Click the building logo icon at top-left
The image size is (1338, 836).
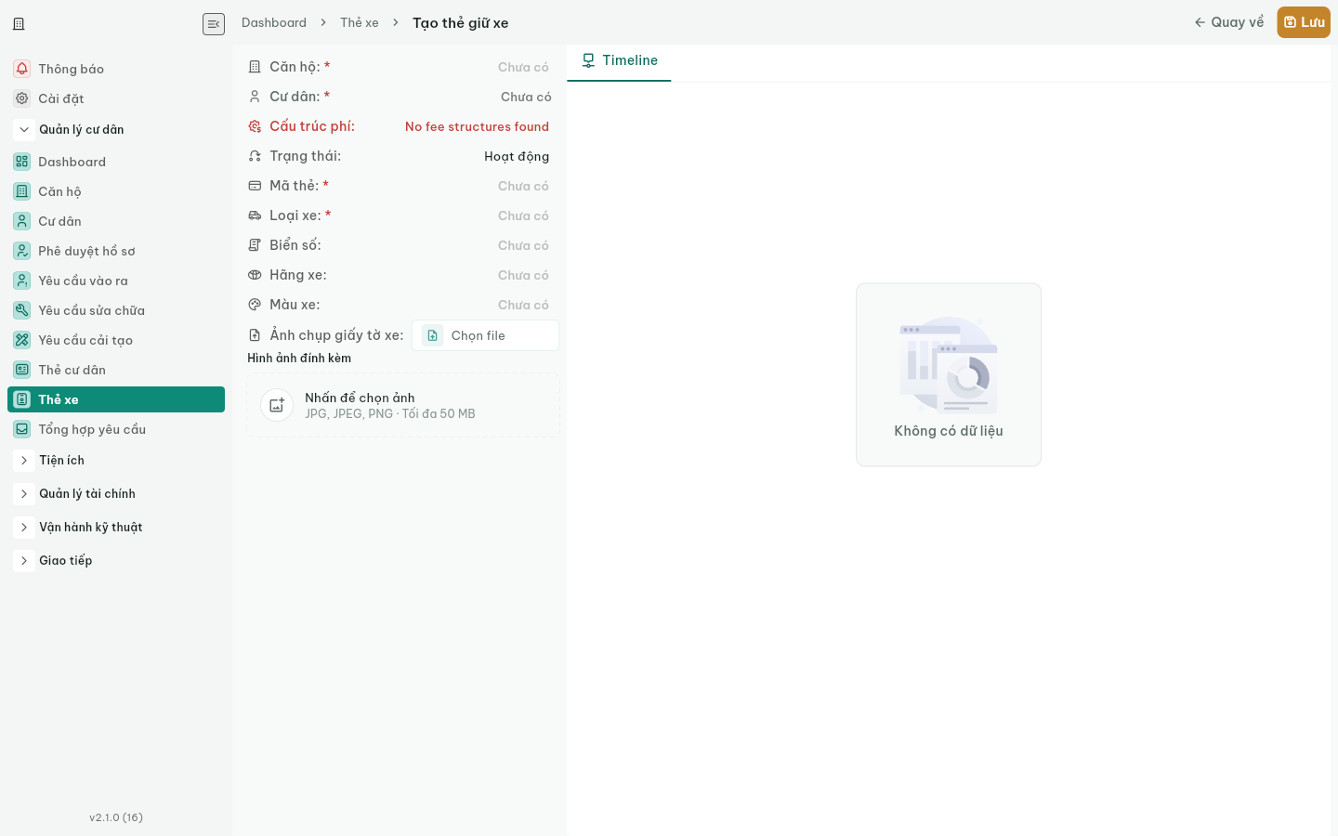click(x=19, y=24)
